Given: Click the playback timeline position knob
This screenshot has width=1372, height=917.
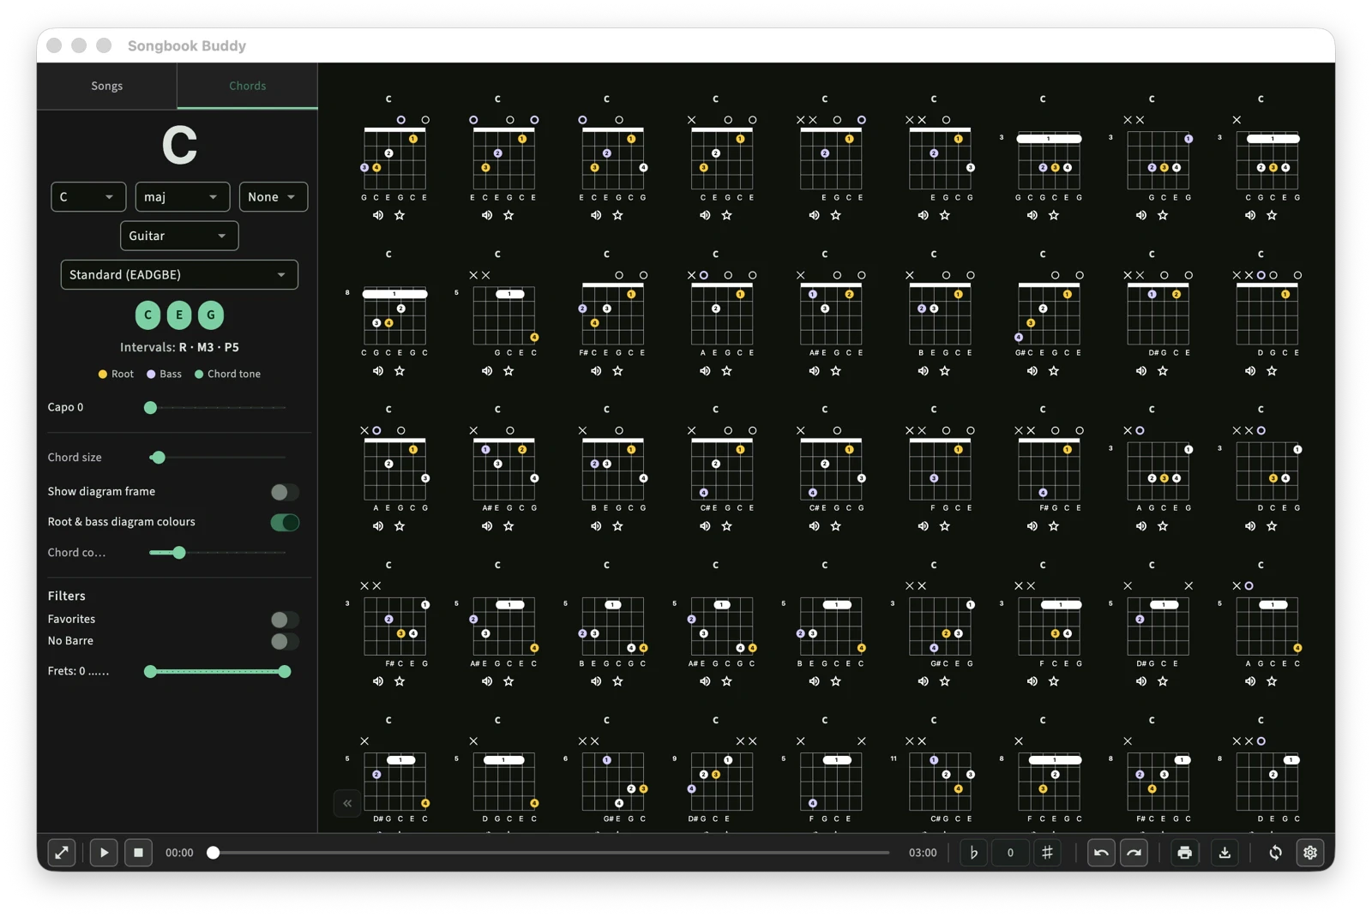Looking at the screenshot, I should 214,853.
